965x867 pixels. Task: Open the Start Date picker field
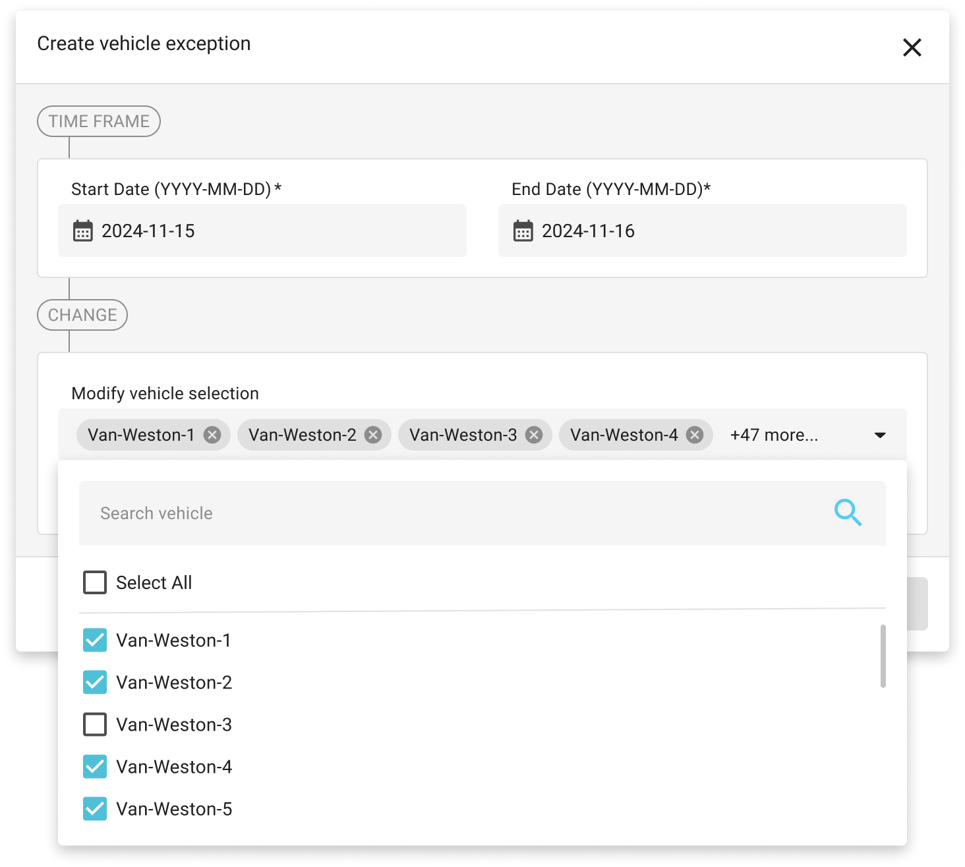point(277,231)
